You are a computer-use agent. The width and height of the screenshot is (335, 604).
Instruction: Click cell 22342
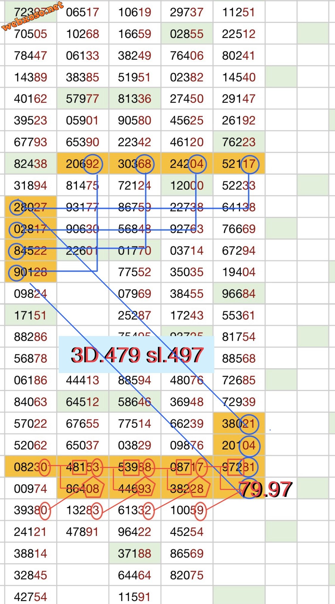[x=135, y=142]
